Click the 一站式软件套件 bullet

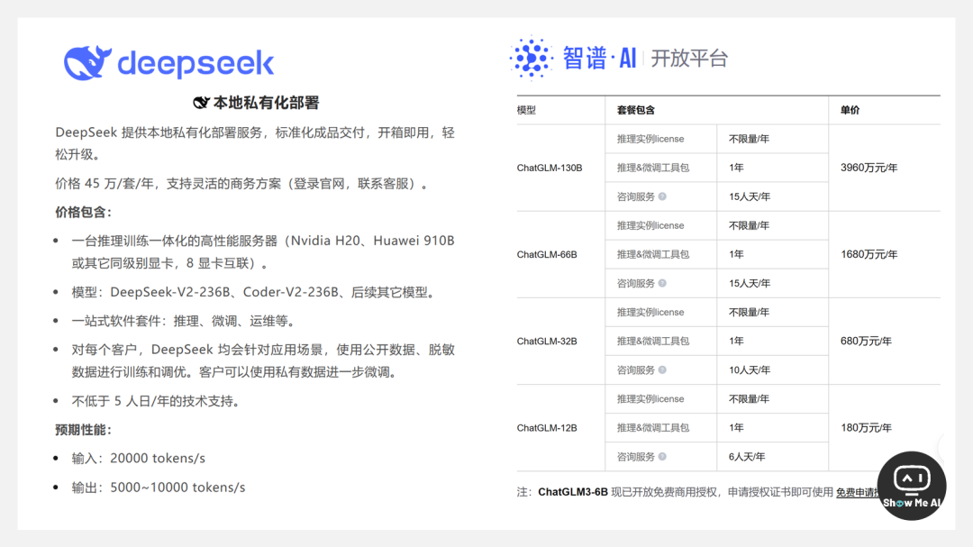tap(183, 321)
